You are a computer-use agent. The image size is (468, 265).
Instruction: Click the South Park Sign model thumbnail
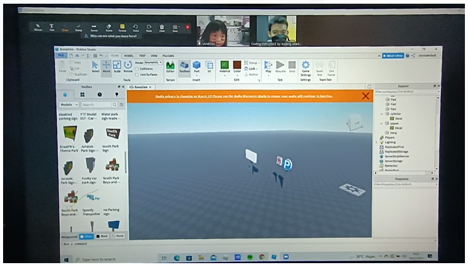[x=112, y=134]
